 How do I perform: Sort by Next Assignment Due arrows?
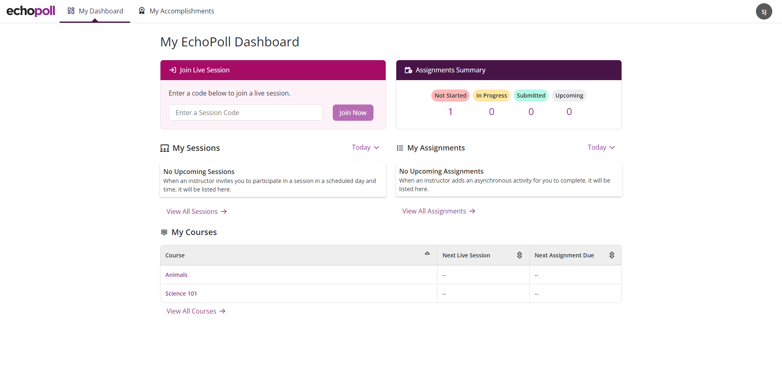tap(612, 255)
